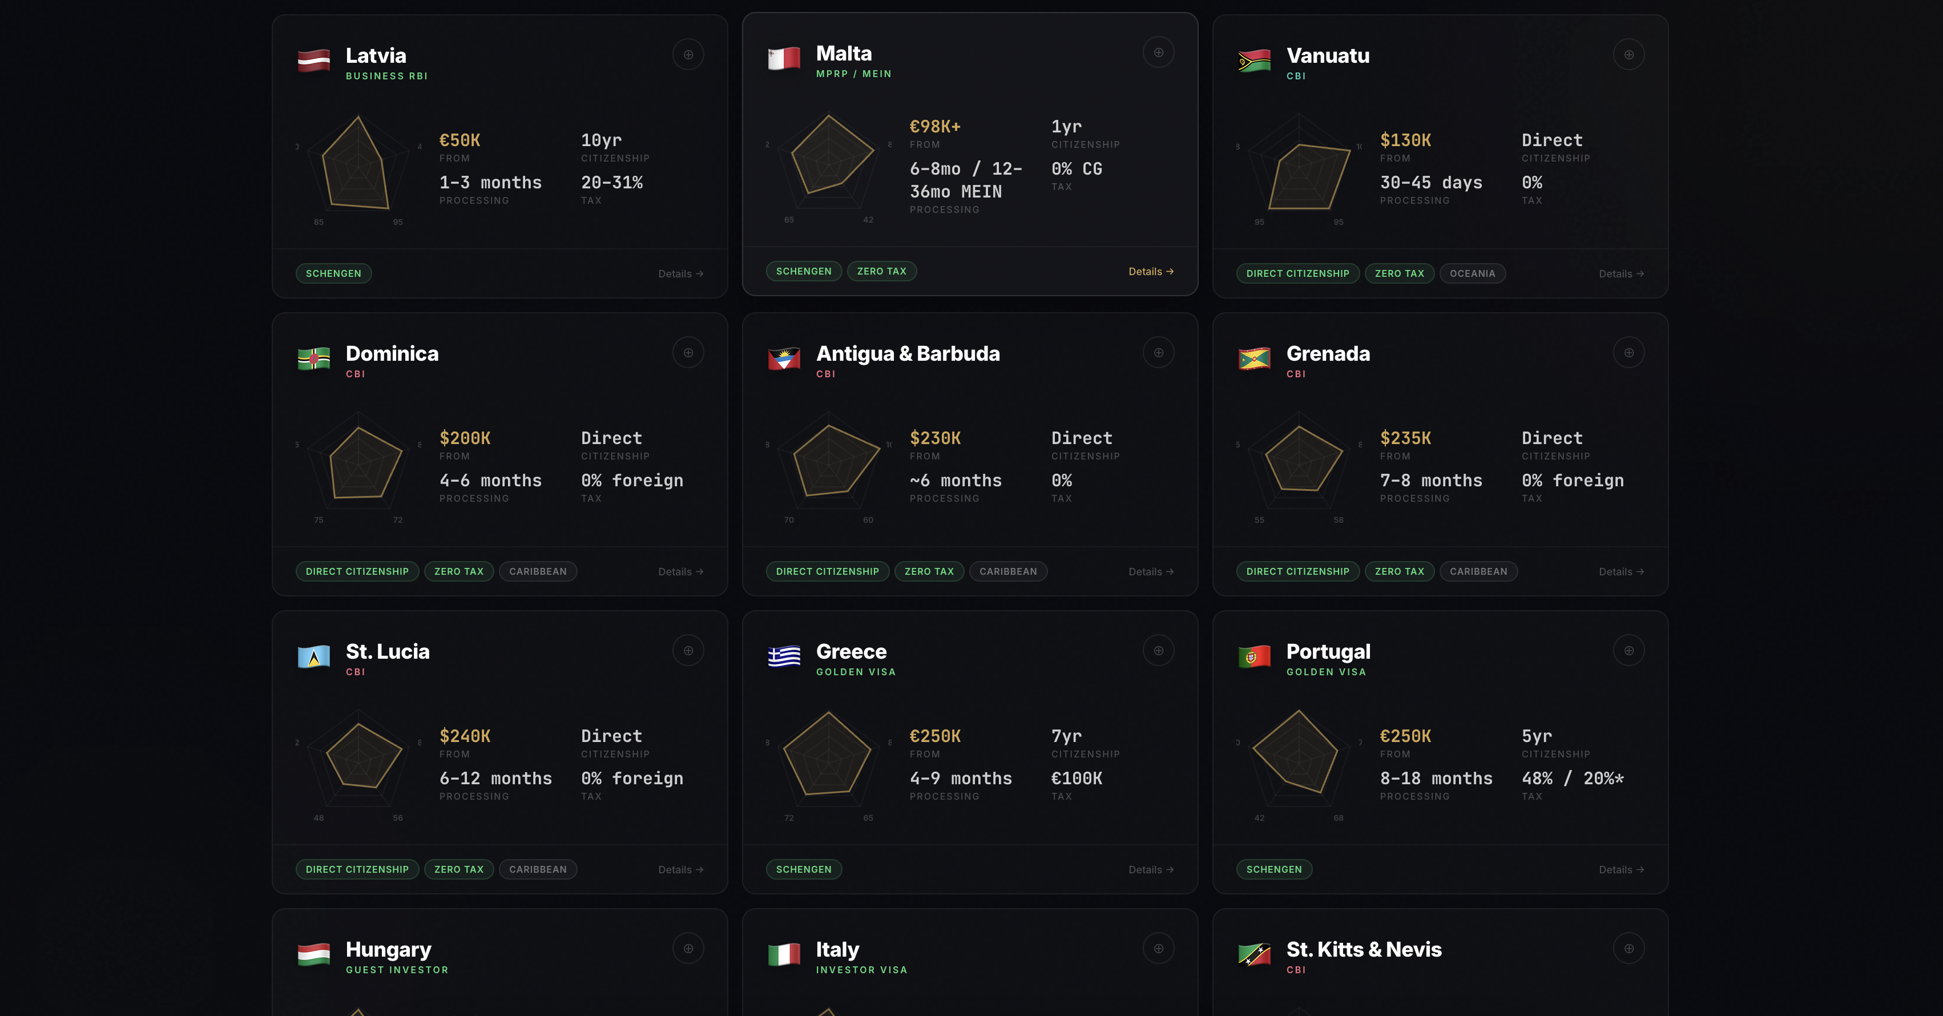Toggle the SCHENGEN tag on Latvia card
The image size is (1943, 1016).
[333, 273]
